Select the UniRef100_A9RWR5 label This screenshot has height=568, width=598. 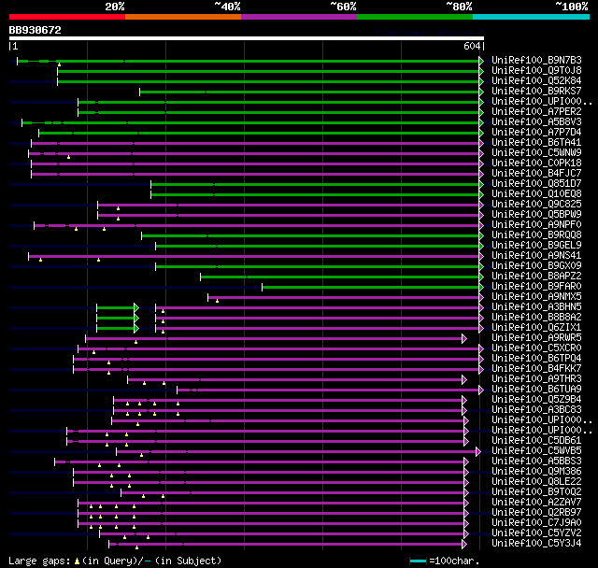[x=536, y=338]
